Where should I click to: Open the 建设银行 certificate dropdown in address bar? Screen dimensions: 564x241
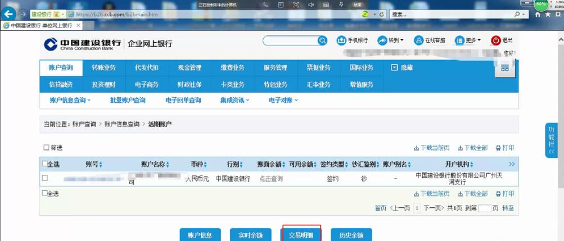[63, 15]
